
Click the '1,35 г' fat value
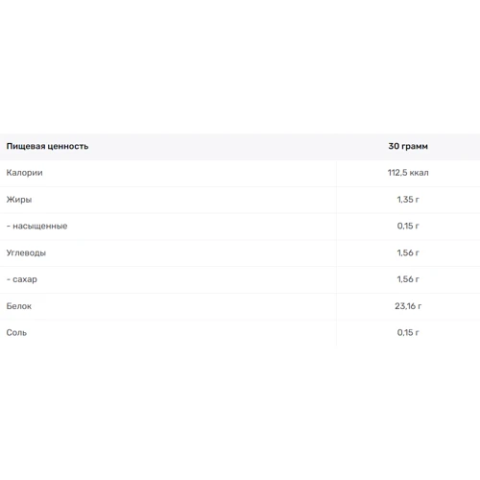pyautogui.click(x=408, y=200)
